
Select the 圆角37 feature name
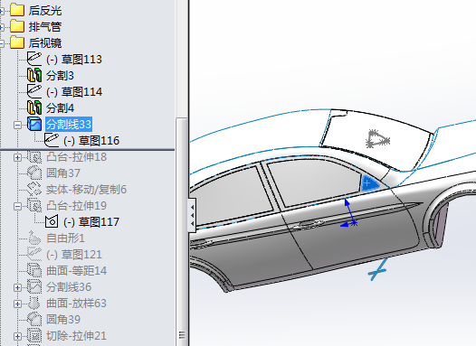click(63, 173)
